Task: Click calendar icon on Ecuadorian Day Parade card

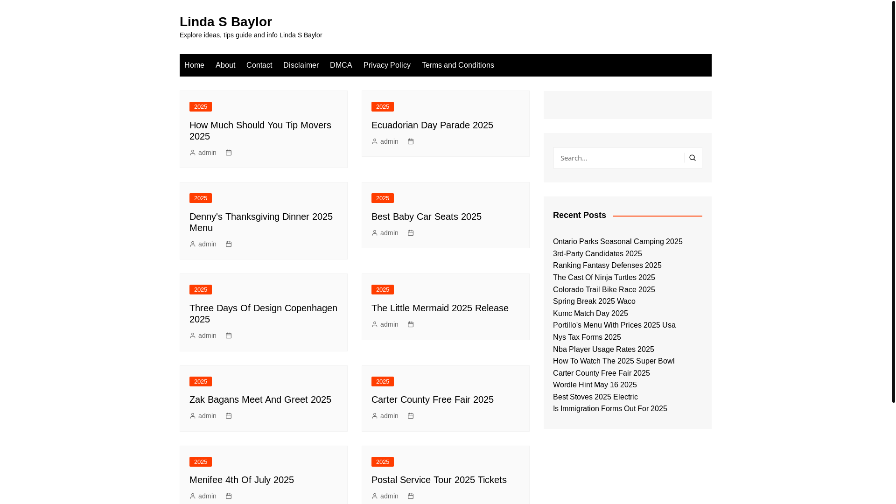Action: click(x=411, y=141)
